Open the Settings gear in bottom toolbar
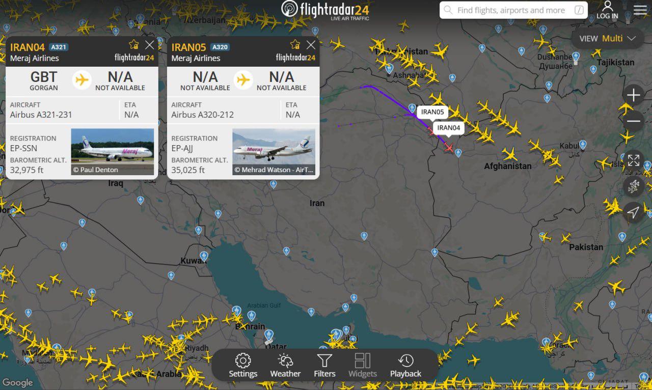652x390 pixels. click(x=243, y=366)
